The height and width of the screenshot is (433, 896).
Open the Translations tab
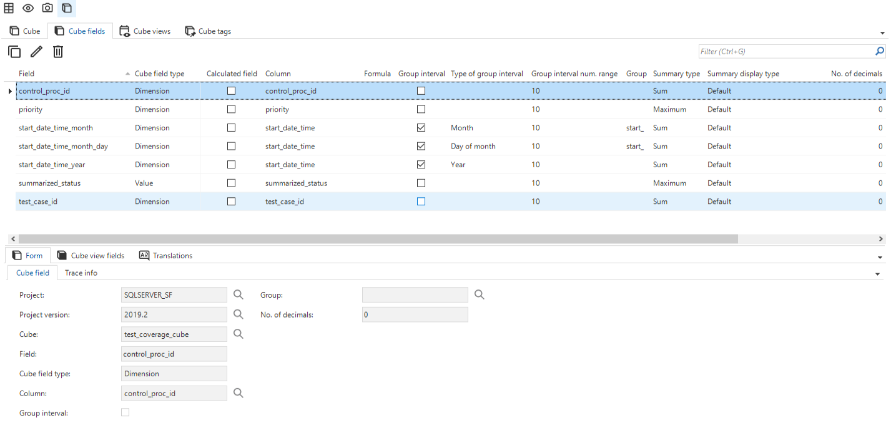[165, 256]
